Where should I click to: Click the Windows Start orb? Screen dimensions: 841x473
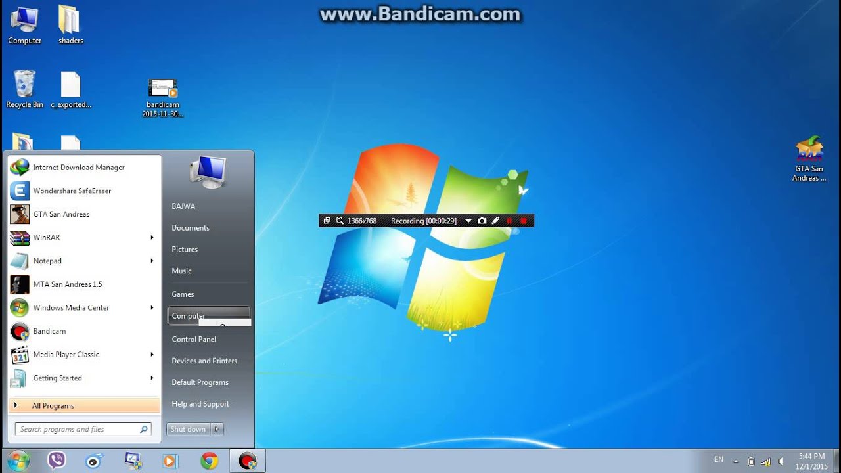18,461
